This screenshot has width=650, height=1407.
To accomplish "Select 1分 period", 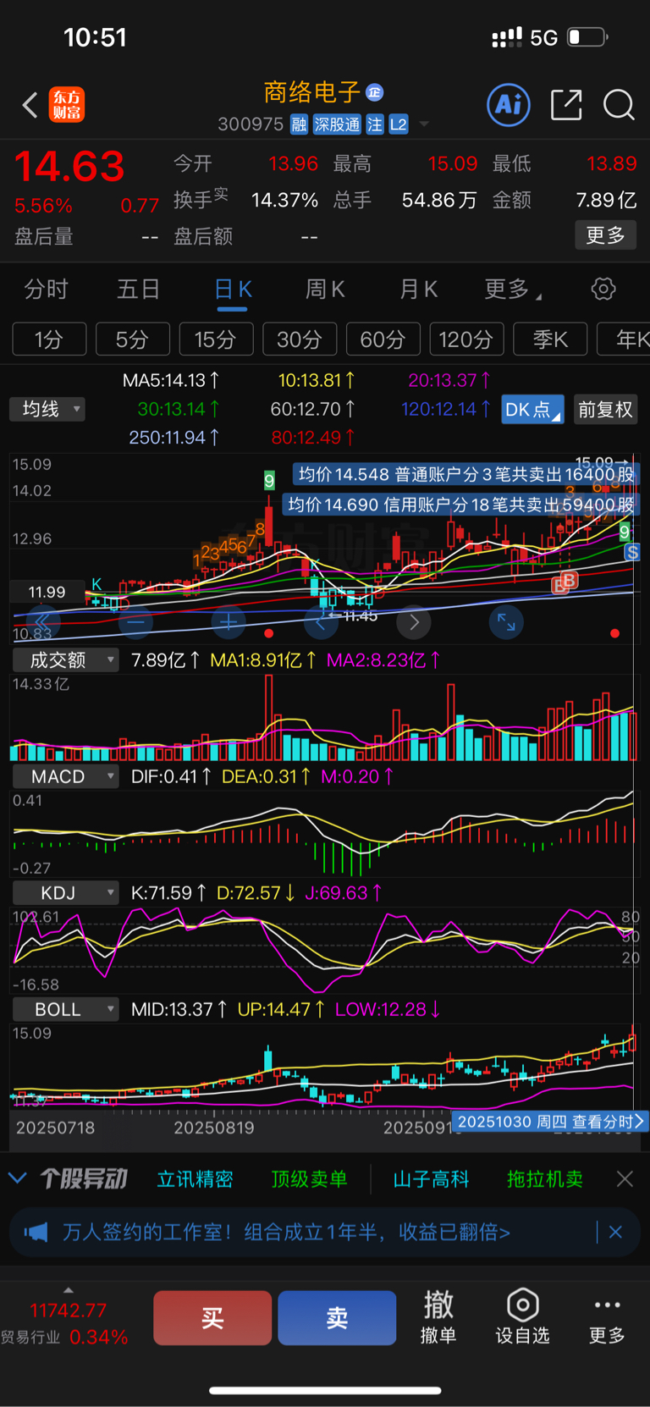I will [x=49, y=339].
